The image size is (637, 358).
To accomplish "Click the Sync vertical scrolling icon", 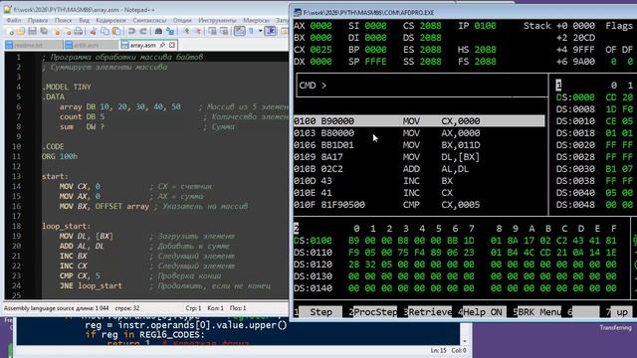I will coord(212,31).
